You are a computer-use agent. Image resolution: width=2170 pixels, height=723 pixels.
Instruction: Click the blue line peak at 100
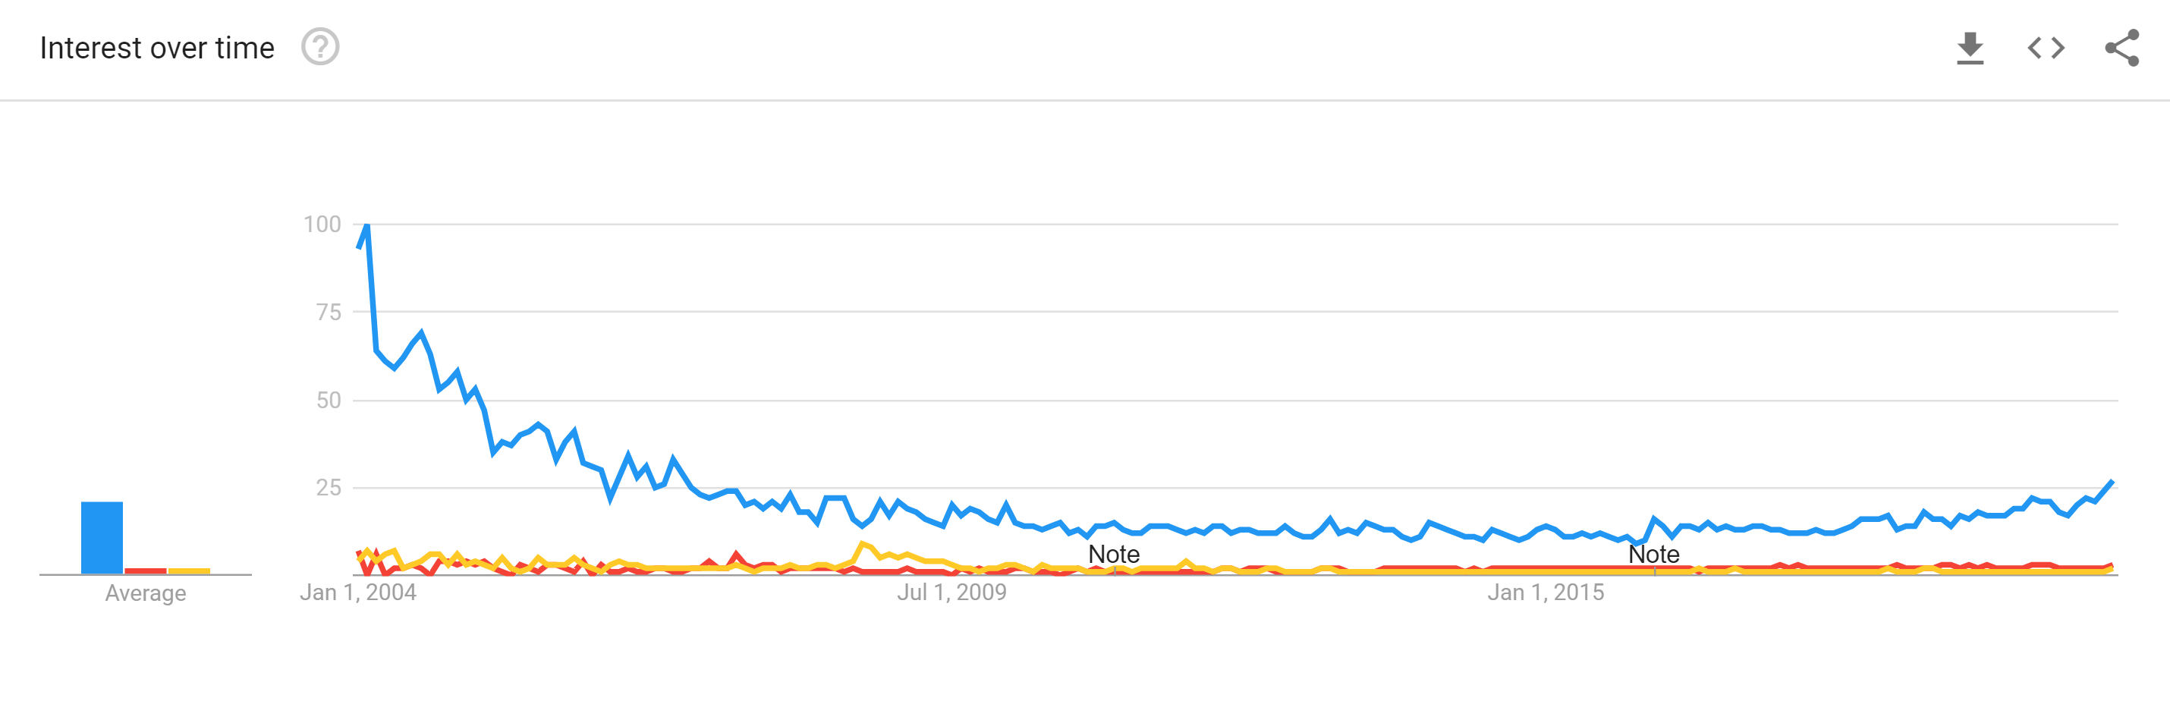[366, 226]
